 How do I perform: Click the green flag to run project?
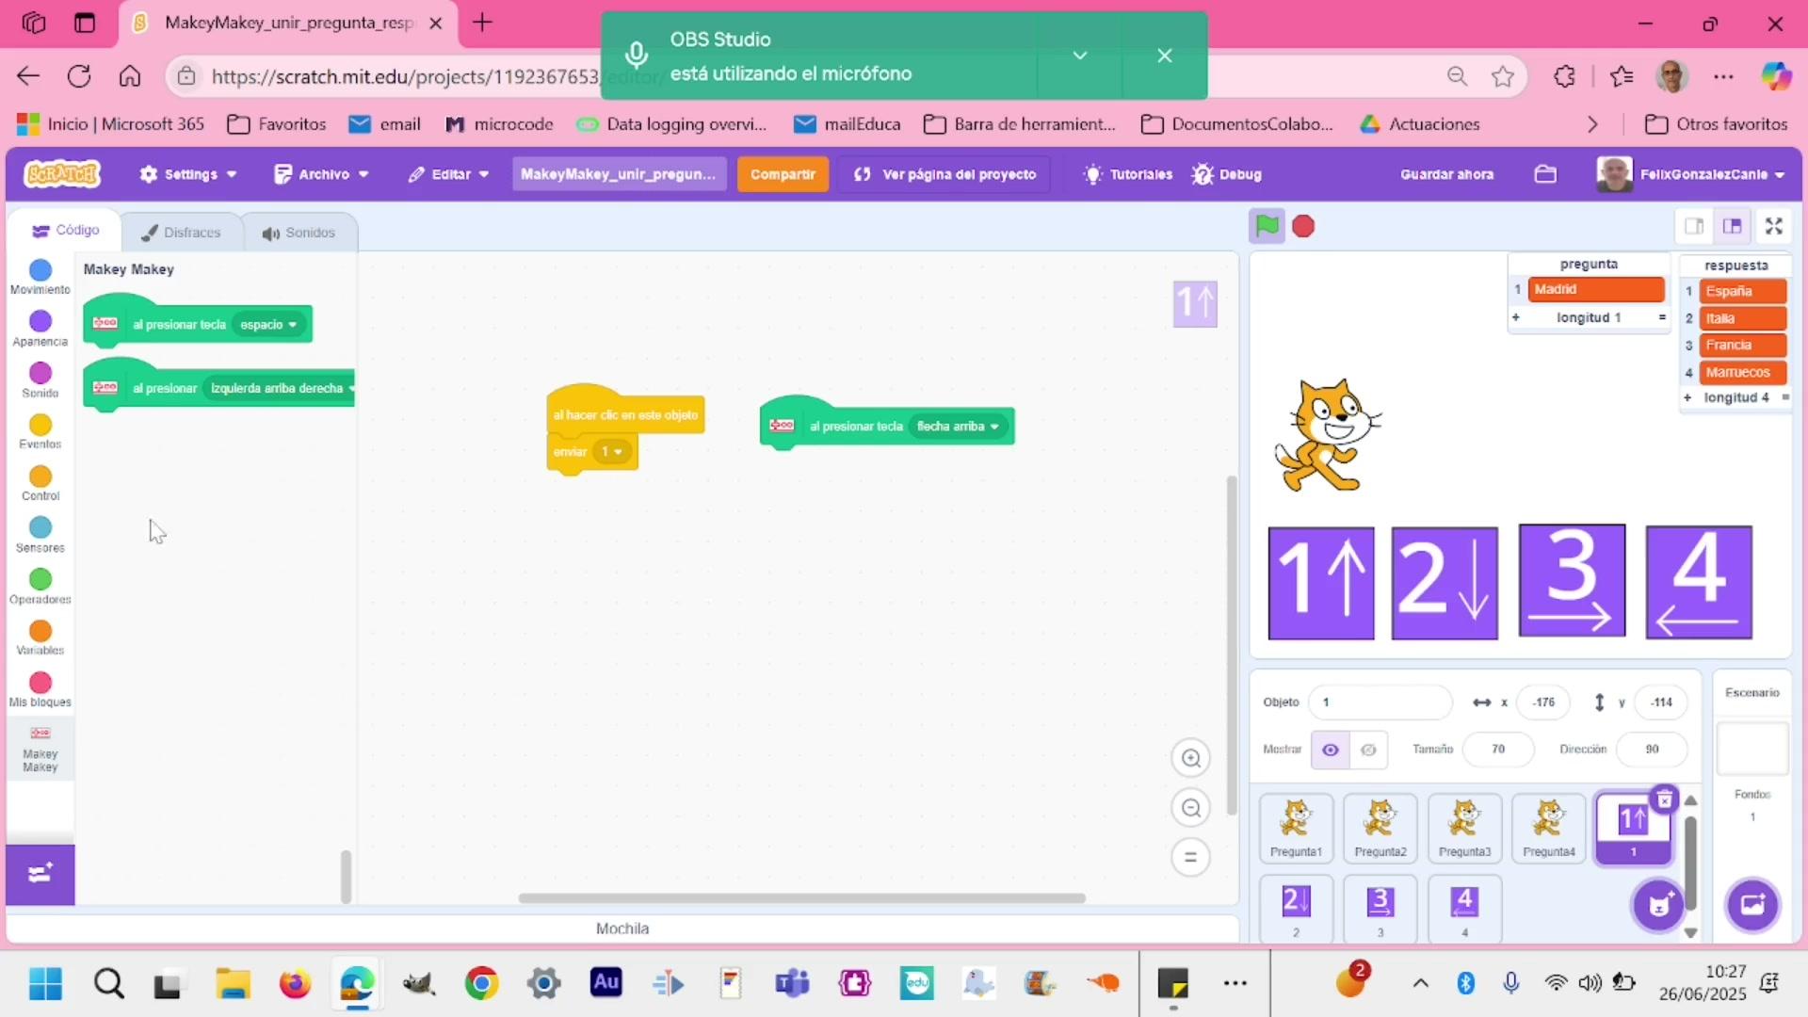pos(1267,226)
